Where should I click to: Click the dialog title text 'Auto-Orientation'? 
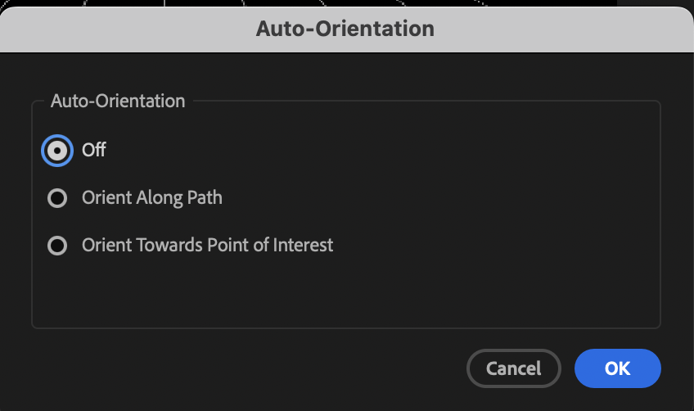[345, 29]
